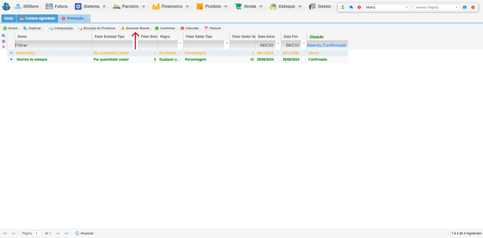Click the Nome filter input field
The image size is (483, 238).
[53, 45]
